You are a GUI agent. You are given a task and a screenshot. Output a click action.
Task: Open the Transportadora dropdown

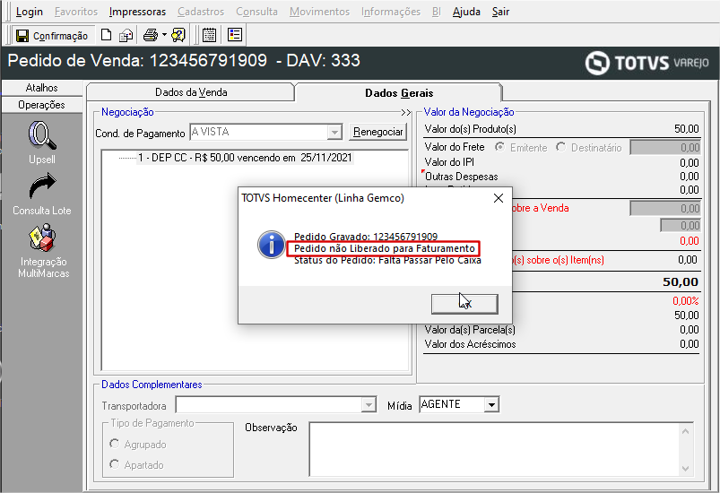click(x=369, y=405)
